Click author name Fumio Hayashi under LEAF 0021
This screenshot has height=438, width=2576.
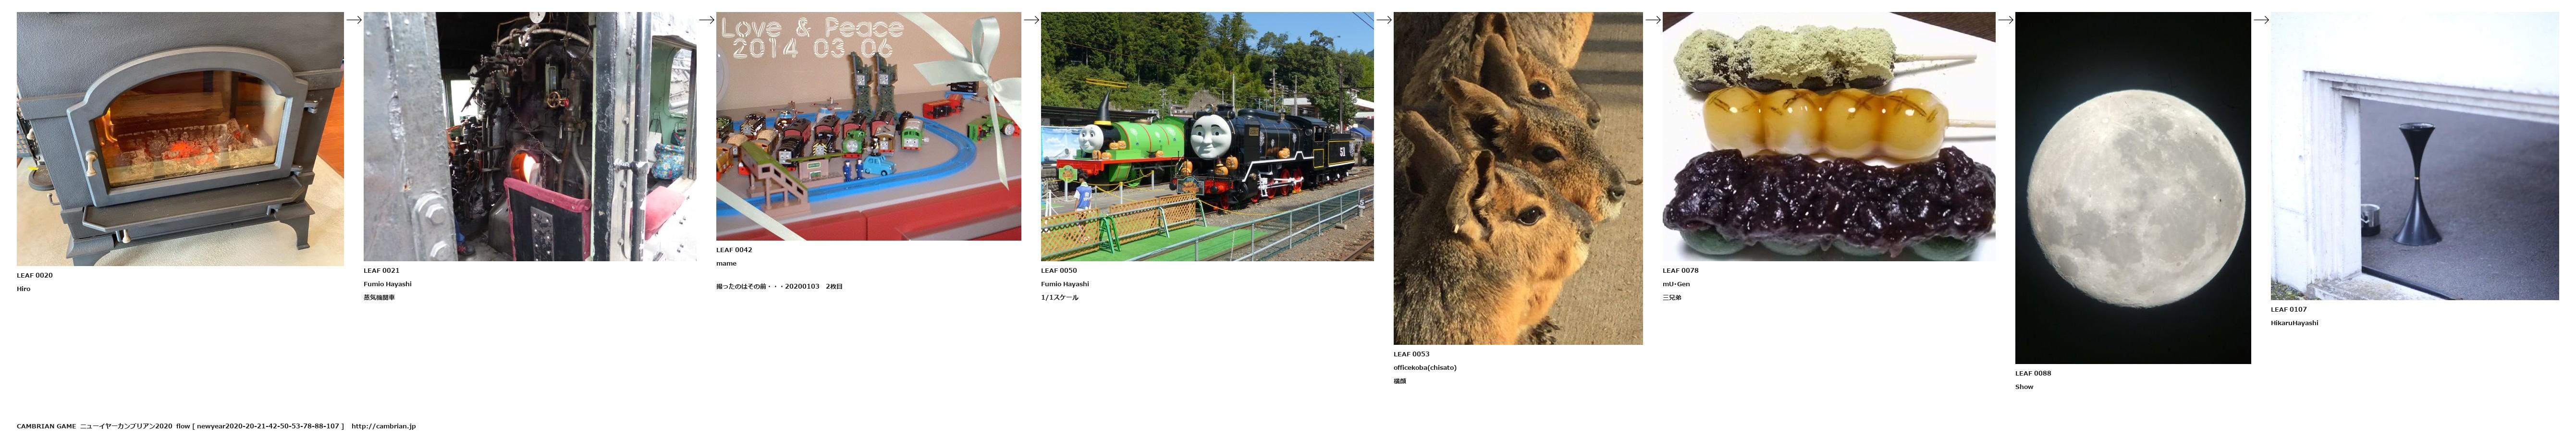[388, 284]
